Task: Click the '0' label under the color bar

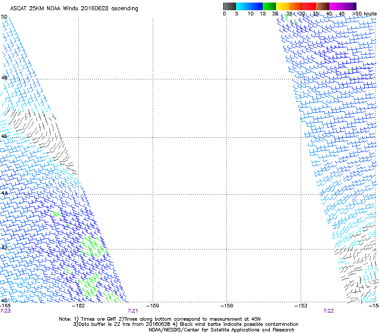Action: click(224, 14)
